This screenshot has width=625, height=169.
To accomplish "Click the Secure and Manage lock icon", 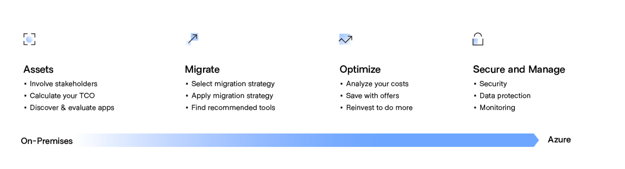I will coord(478,39).
